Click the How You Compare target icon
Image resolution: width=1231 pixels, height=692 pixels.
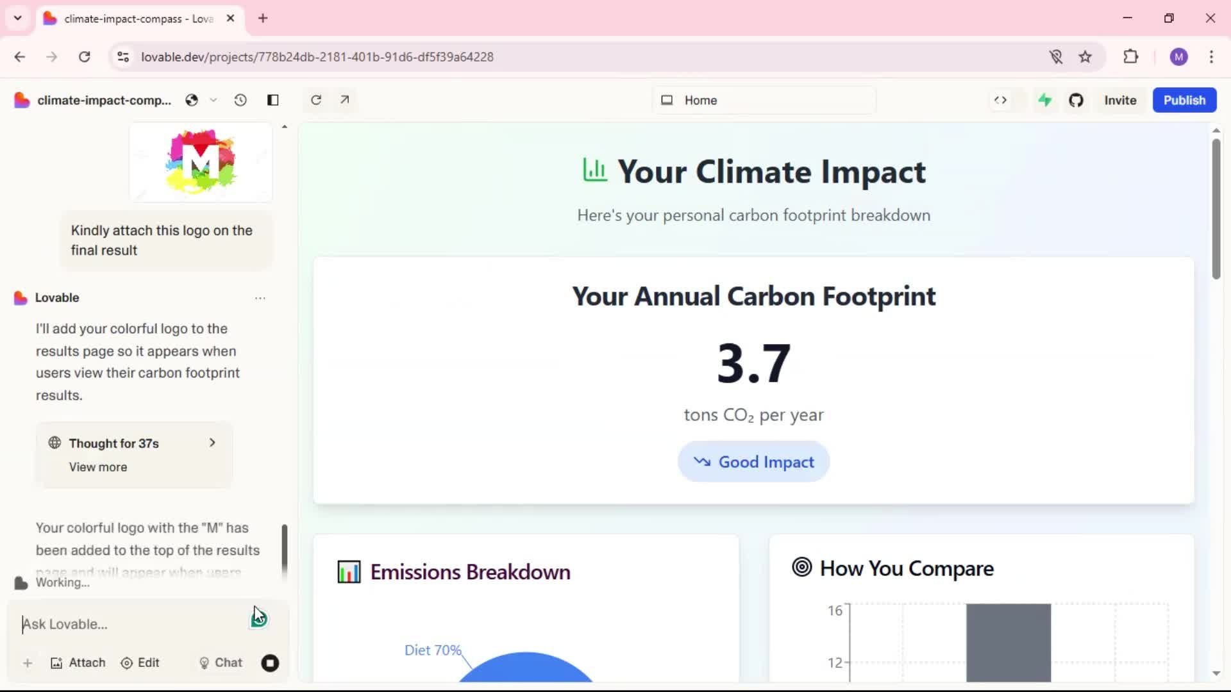click(x=801, y=567)
